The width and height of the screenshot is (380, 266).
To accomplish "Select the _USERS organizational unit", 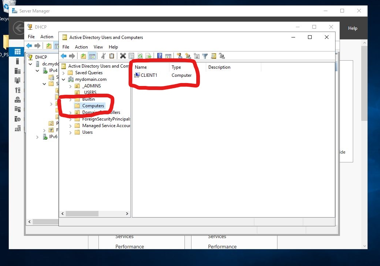I will pyautogui.click(x=89, y=93).
